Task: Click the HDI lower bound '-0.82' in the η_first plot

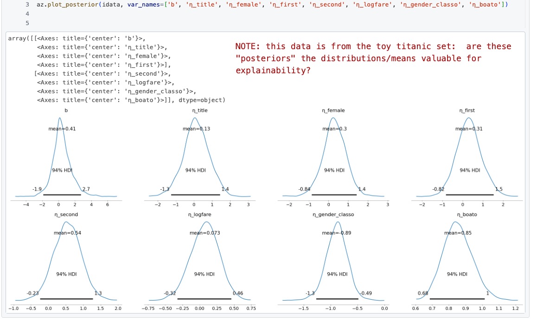Action: (438, 189)
